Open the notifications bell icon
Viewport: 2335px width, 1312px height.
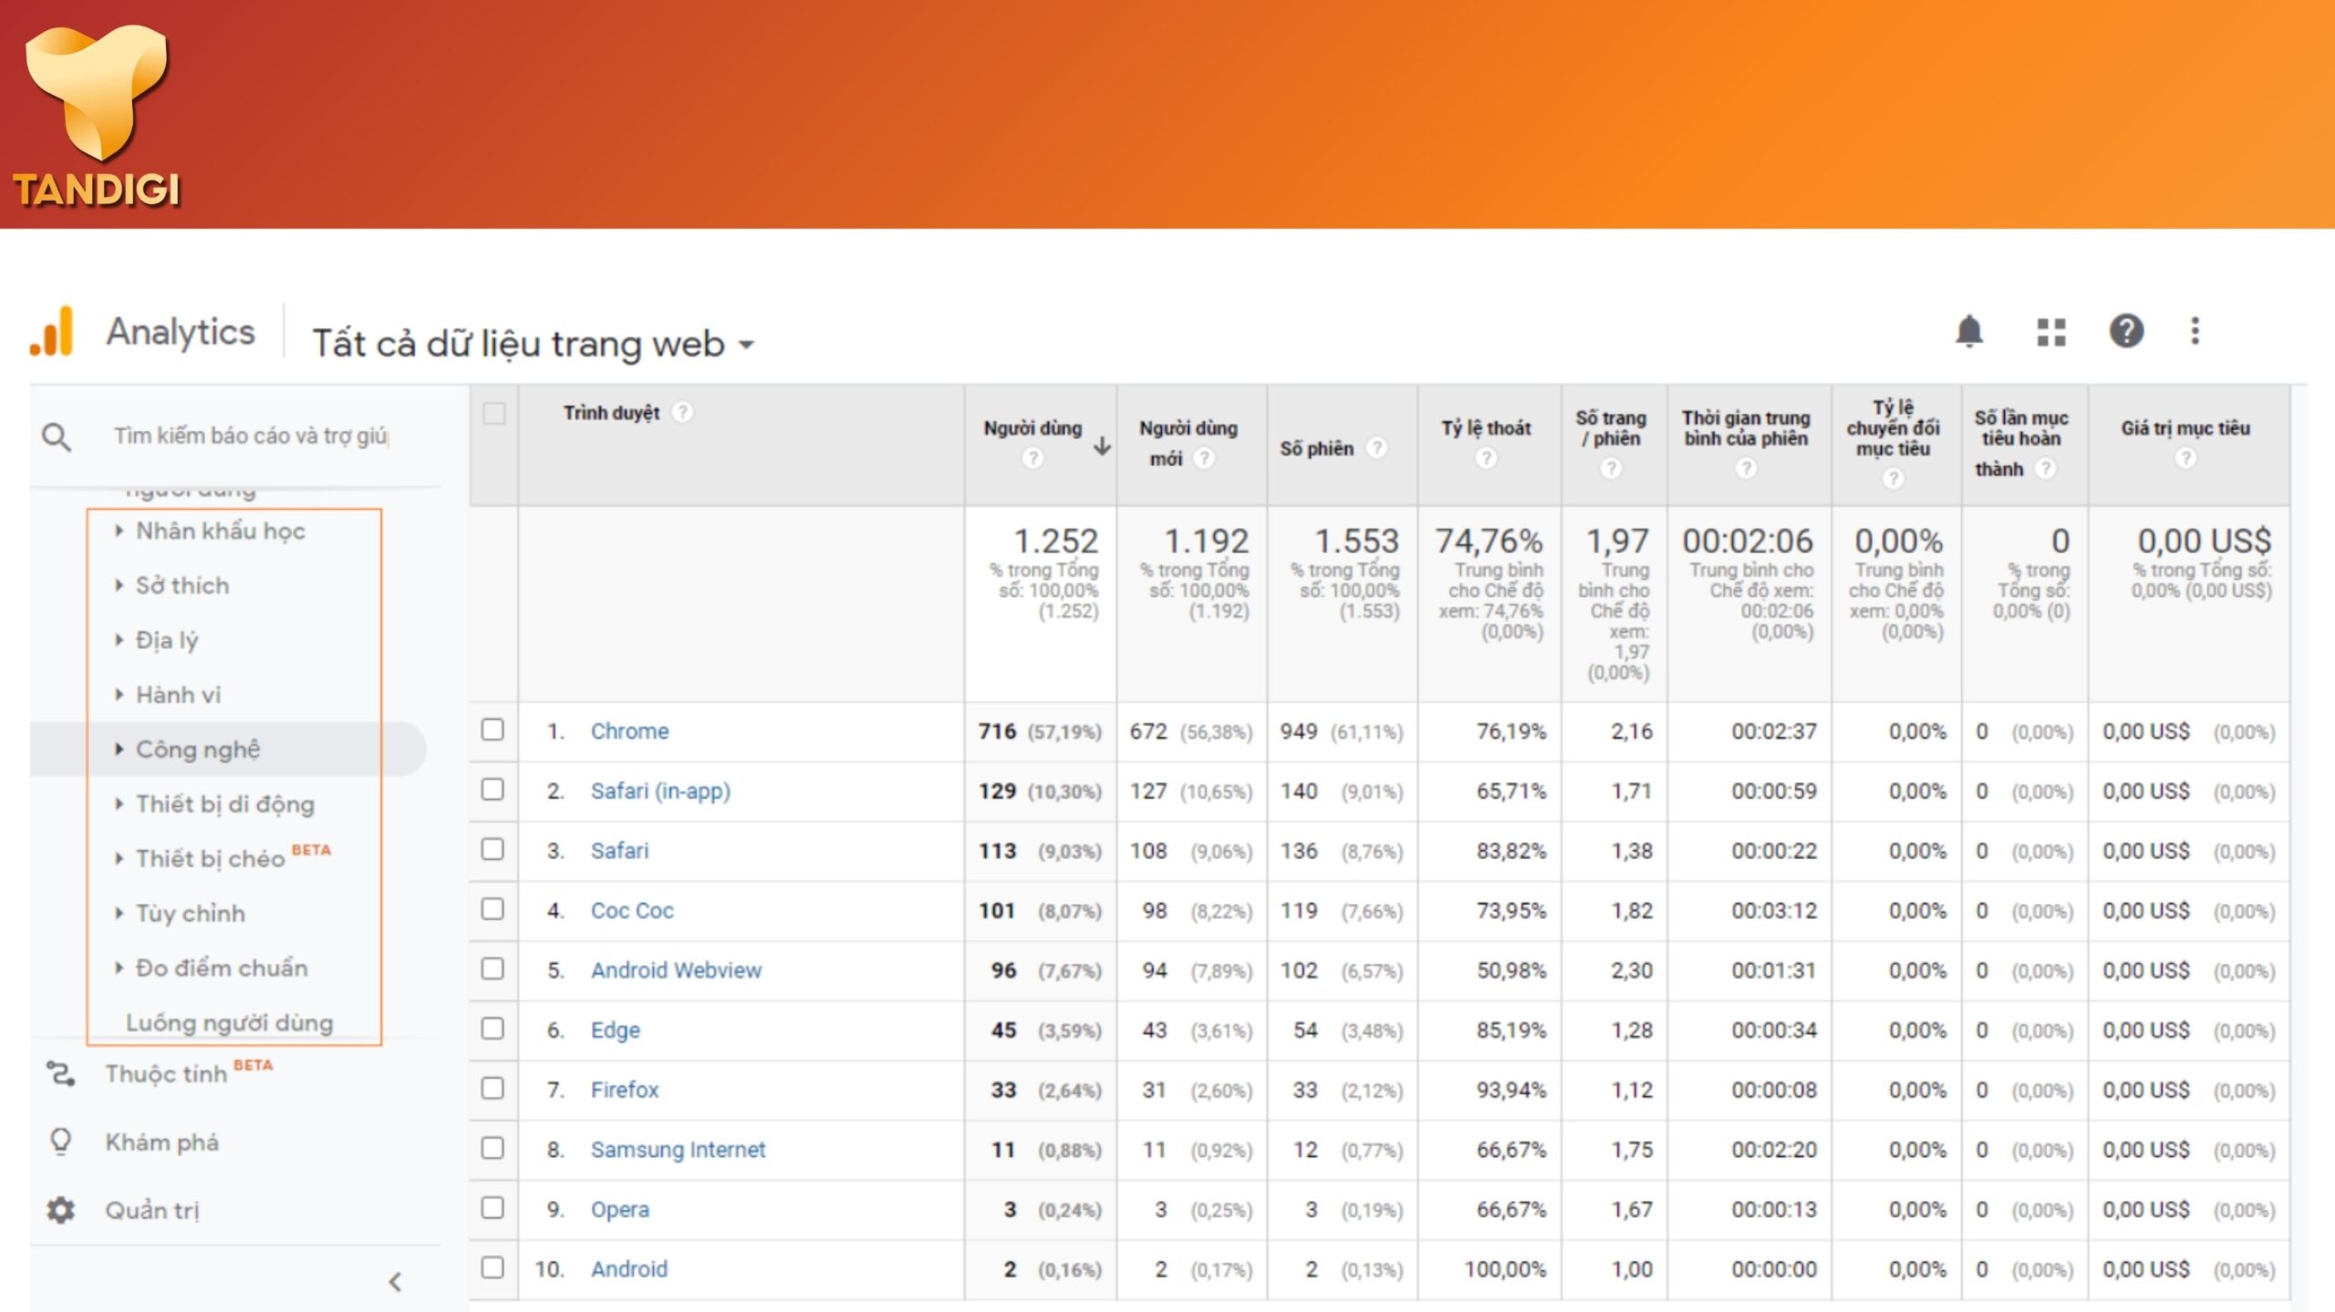tap(1969, 331)
